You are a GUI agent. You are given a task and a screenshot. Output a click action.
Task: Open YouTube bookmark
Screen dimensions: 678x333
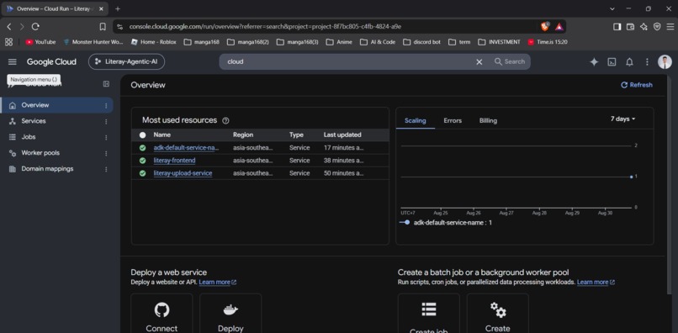point(40,42)
